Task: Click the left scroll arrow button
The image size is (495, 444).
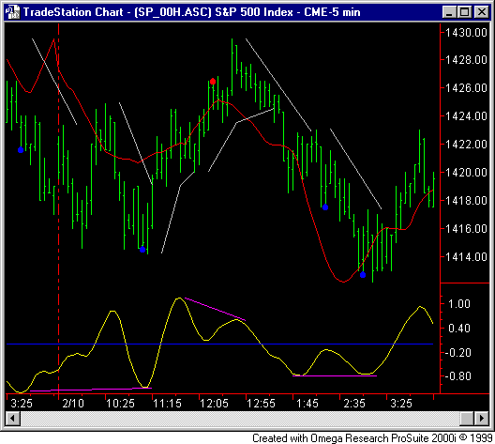Action: [x=12, y=418]
